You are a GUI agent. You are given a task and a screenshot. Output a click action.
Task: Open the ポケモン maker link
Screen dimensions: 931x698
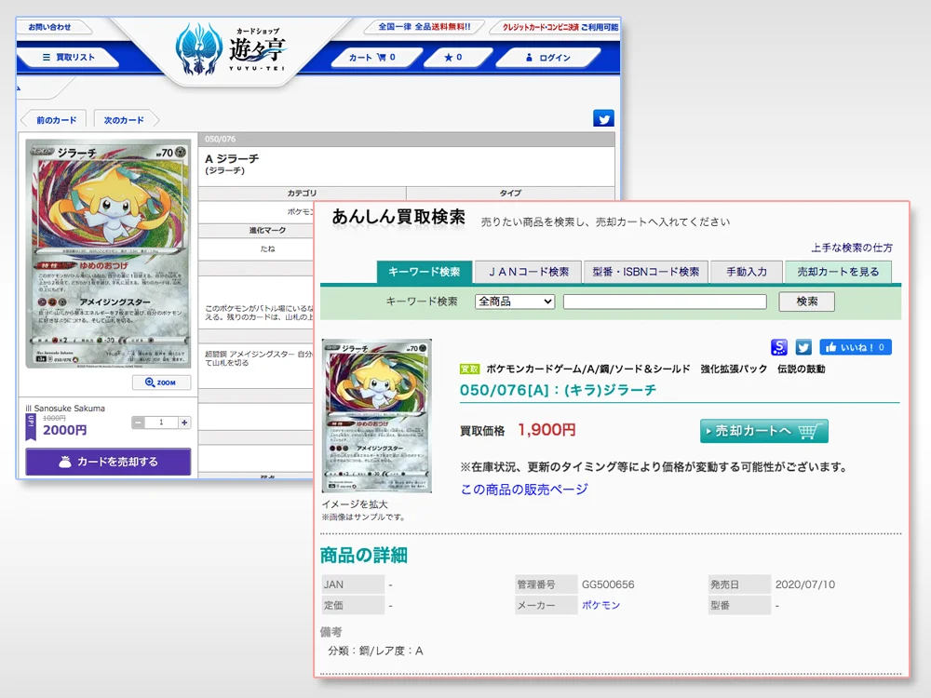600,605
